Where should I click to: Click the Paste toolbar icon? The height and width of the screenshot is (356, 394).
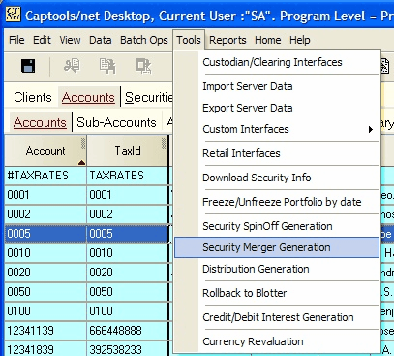pyautogui.click(x=143, y=66)
